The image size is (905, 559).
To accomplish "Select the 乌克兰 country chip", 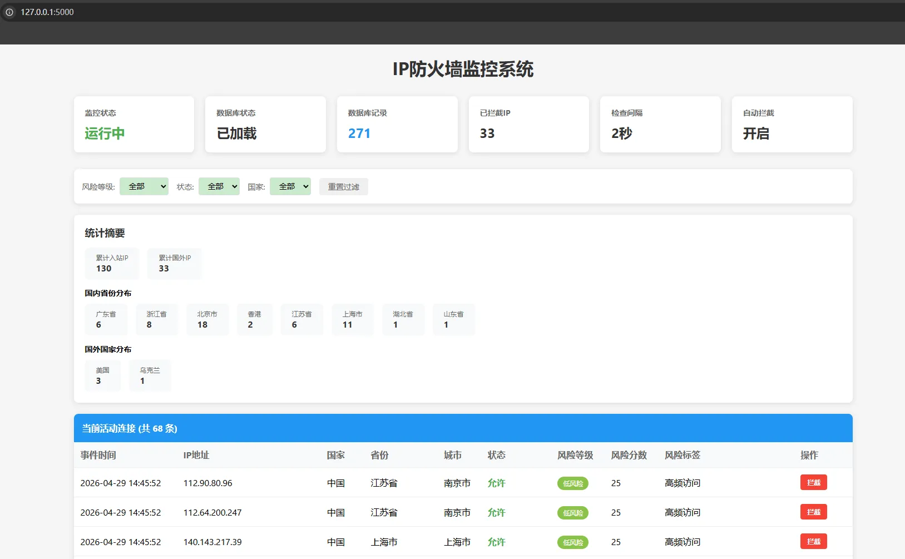I will tap(150, 375).
